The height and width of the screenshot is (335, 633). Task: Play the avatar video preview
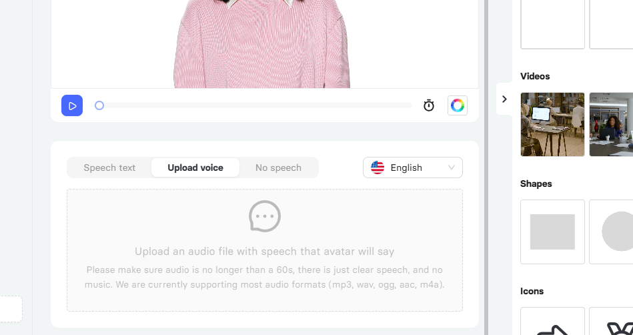pyautogui.click(x=72, y=105)
